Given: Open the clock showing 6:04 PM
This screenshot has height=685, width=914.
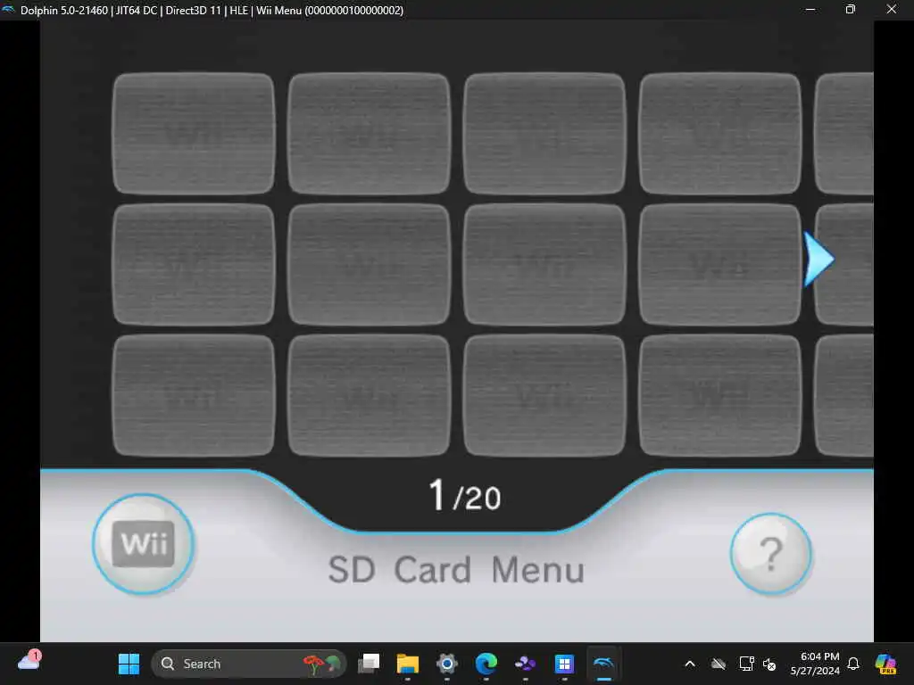Looking at the screenshot, I should point(815,664).
